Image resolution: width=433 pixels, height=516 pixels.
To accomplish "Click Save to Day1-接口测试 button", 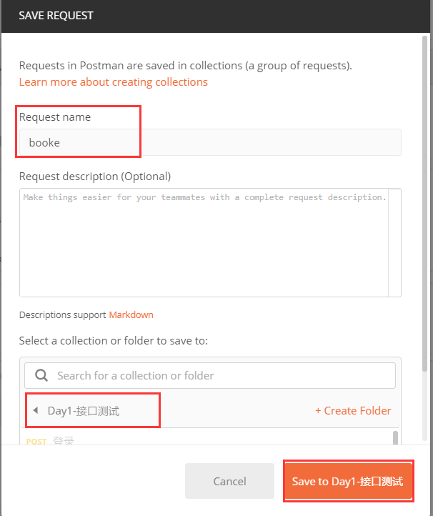I will click(x=347, y=481).
